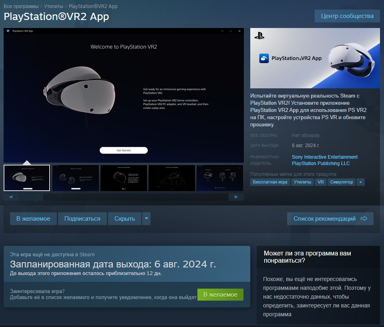The height and width of the screenshot is (327, 384).
Task: Open the Центр сообщества page
Action: (347, 16)
